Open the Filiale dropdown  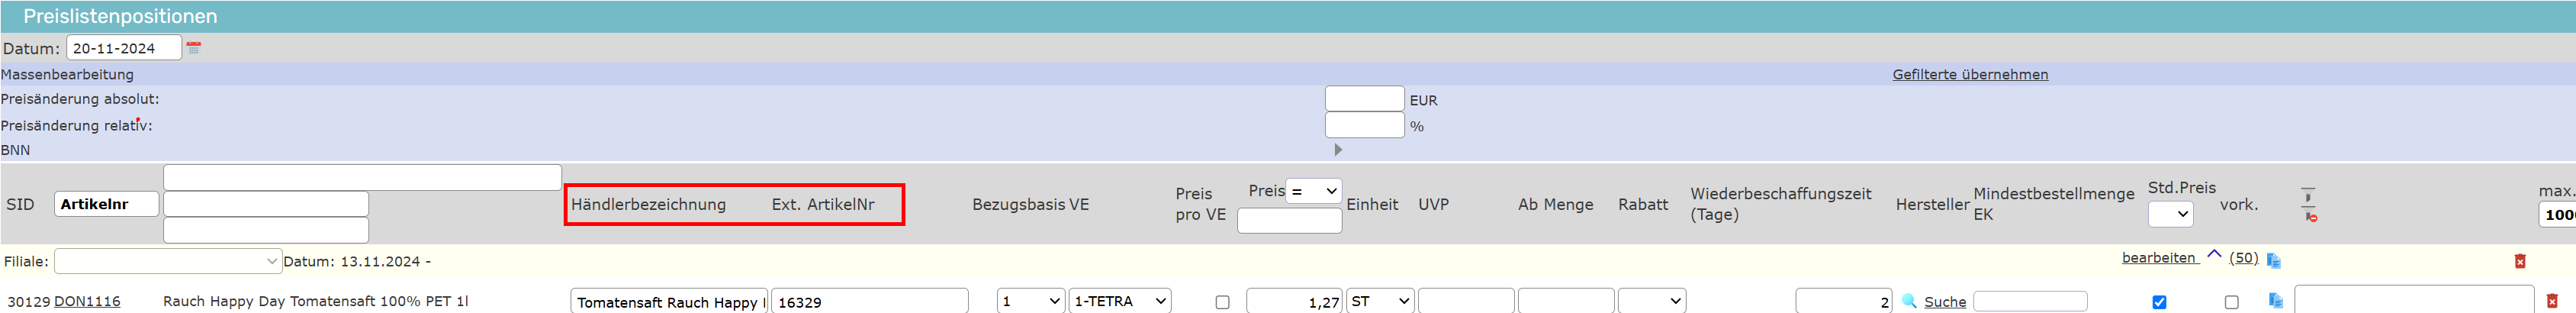(167, 262)
